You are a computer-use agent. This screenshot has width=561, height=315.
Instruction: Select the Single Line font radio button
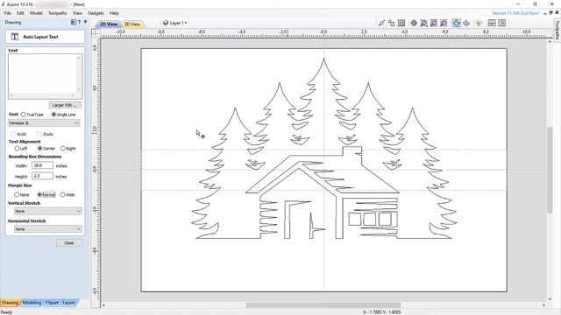[53, 115]
